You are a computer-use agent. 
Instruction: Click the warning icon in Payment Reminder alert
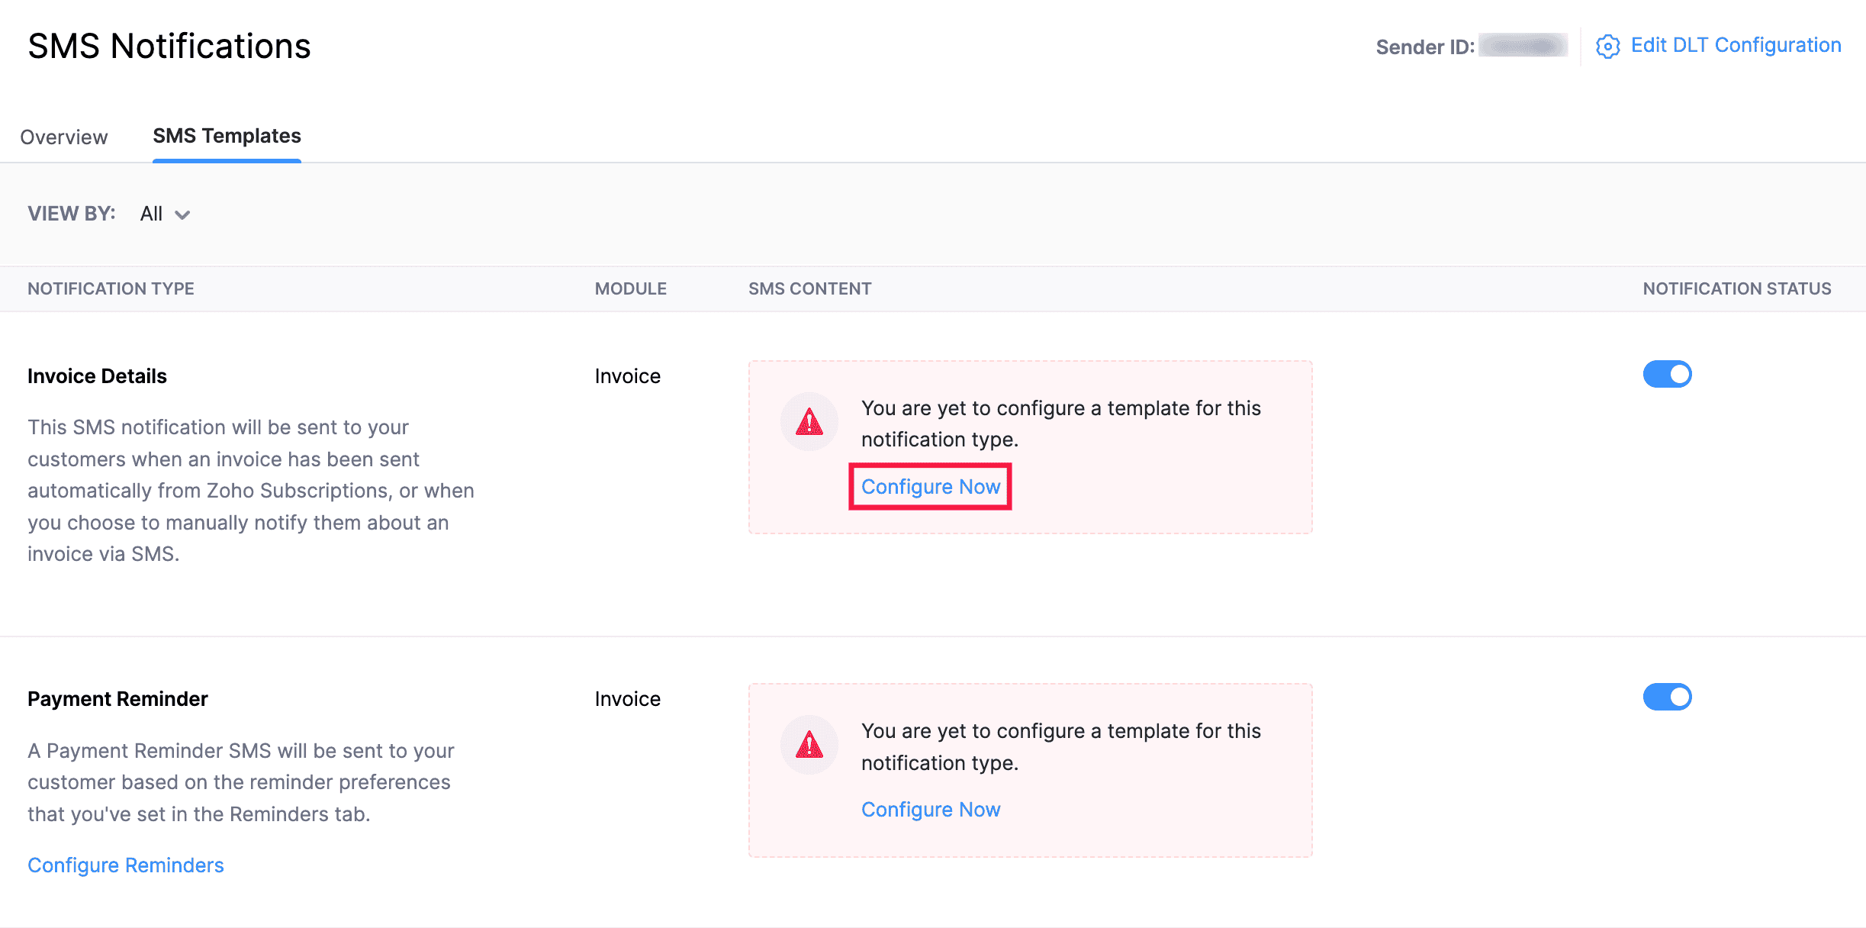point(809,744)
